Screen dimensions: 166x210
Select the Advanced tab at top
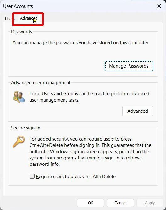[x=29, y=18]
